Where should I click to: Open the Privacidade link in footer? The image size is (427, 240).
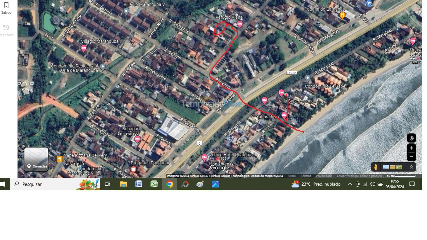coord(324,176)
